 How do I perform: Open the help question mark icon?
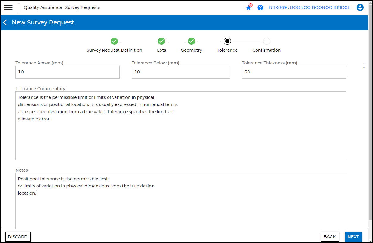tap(260, 7)
